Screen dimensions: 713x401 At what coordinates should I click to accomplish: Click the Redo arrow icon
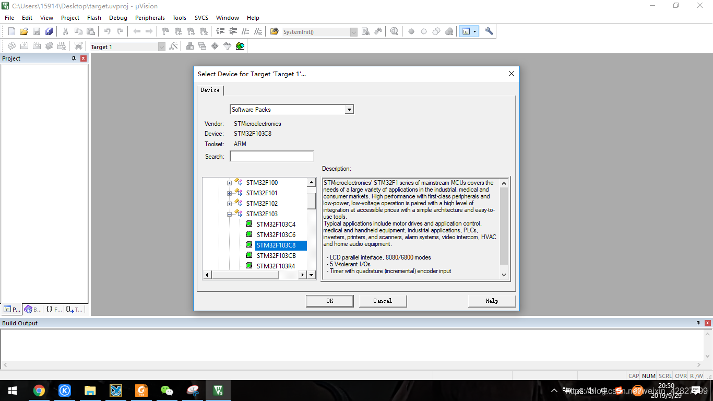[120, 31]
